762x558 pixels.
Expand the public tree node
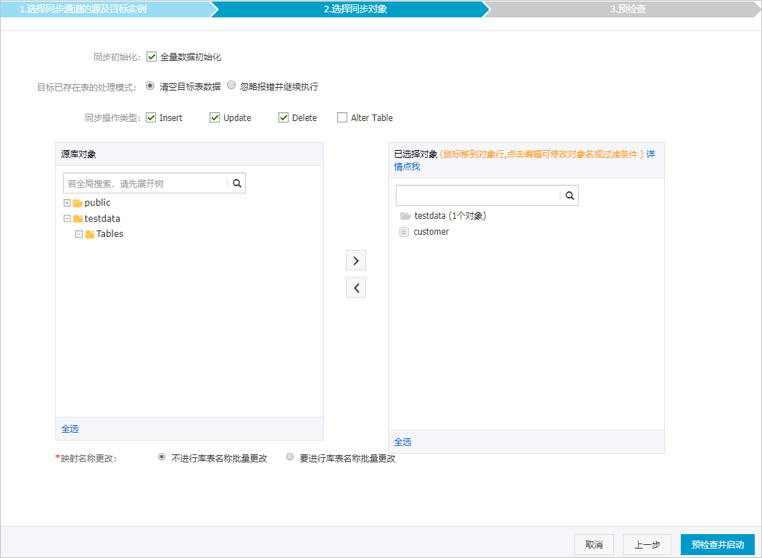click(67, 203)
